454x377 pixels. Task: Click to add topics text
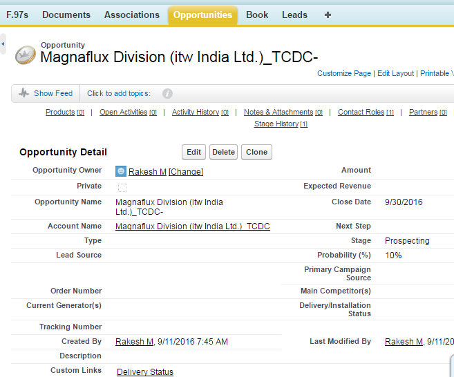[119, 93]
